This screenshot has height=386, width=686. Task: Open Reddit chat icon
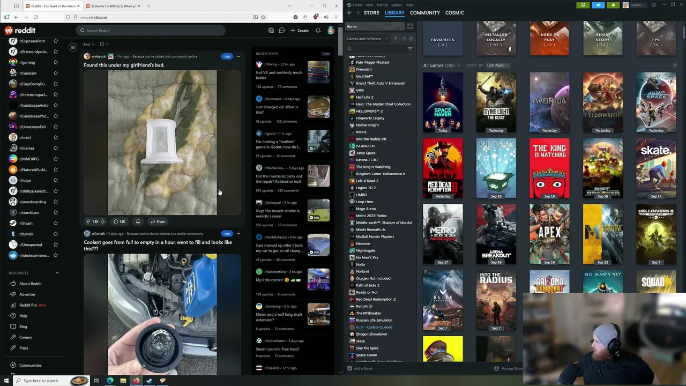[x=282, y=31]
